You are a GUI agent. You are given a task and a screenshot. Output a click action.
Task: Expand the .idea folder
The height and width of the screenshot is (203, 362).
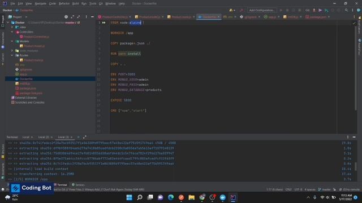12,27
